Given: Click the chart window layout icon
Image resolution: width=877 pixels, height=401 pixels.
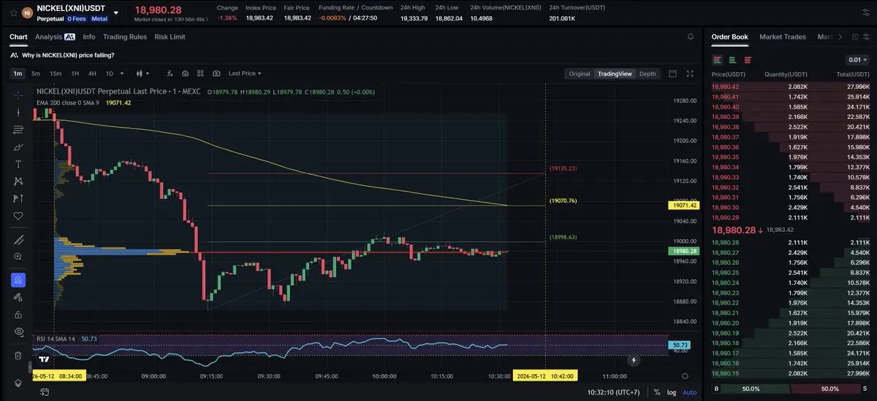Looking at the screenshot, I should pos(672,74).
